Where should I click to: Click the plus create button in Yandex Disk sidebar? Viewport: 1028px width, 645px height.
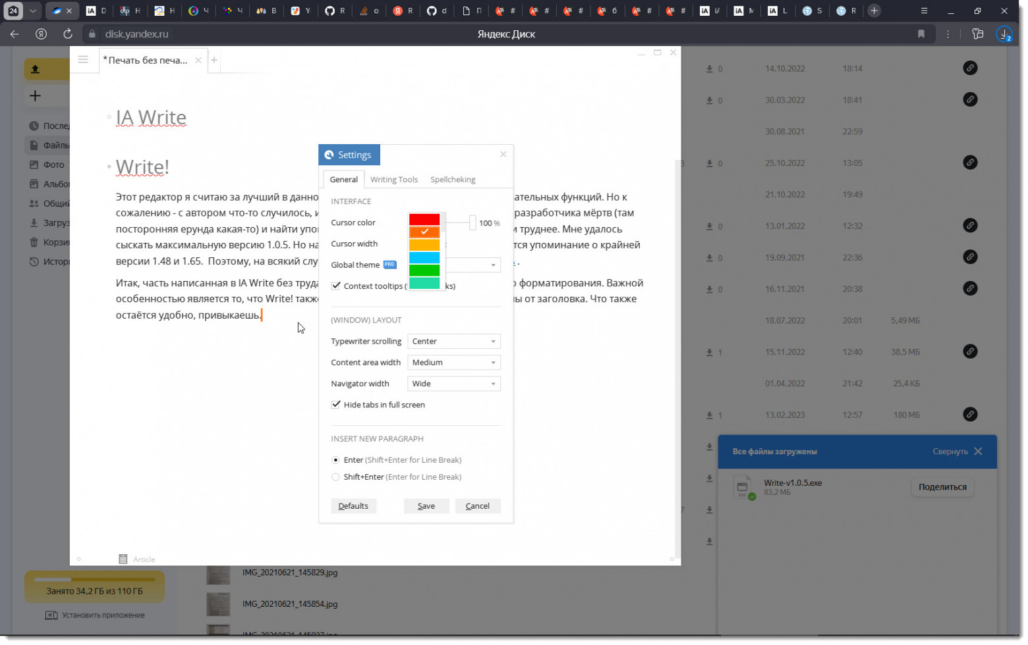[36, 96]
